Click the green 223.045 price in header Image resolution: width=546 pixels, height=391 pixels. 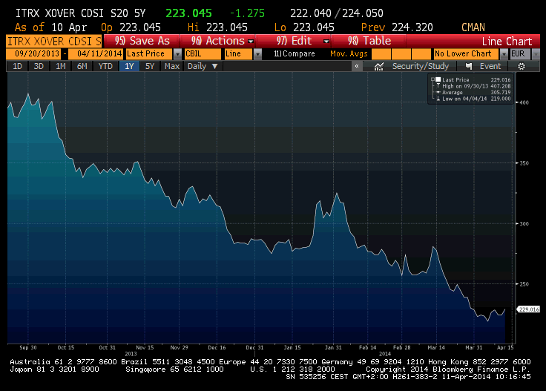[x=188, y=13]
